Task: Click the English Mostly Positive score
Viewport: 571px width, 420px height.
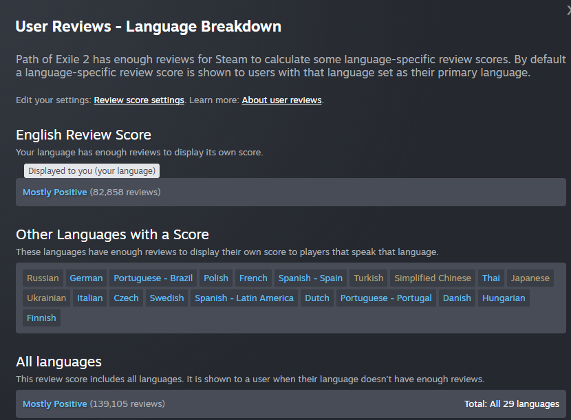Action: pos(54,192)
